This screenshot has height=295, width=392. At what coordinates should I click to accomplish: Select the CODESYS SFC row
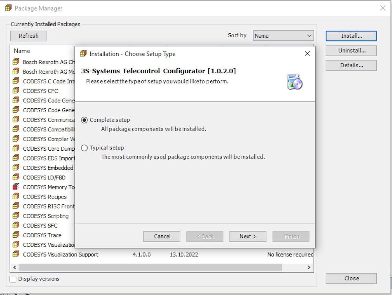coord(43,225)
